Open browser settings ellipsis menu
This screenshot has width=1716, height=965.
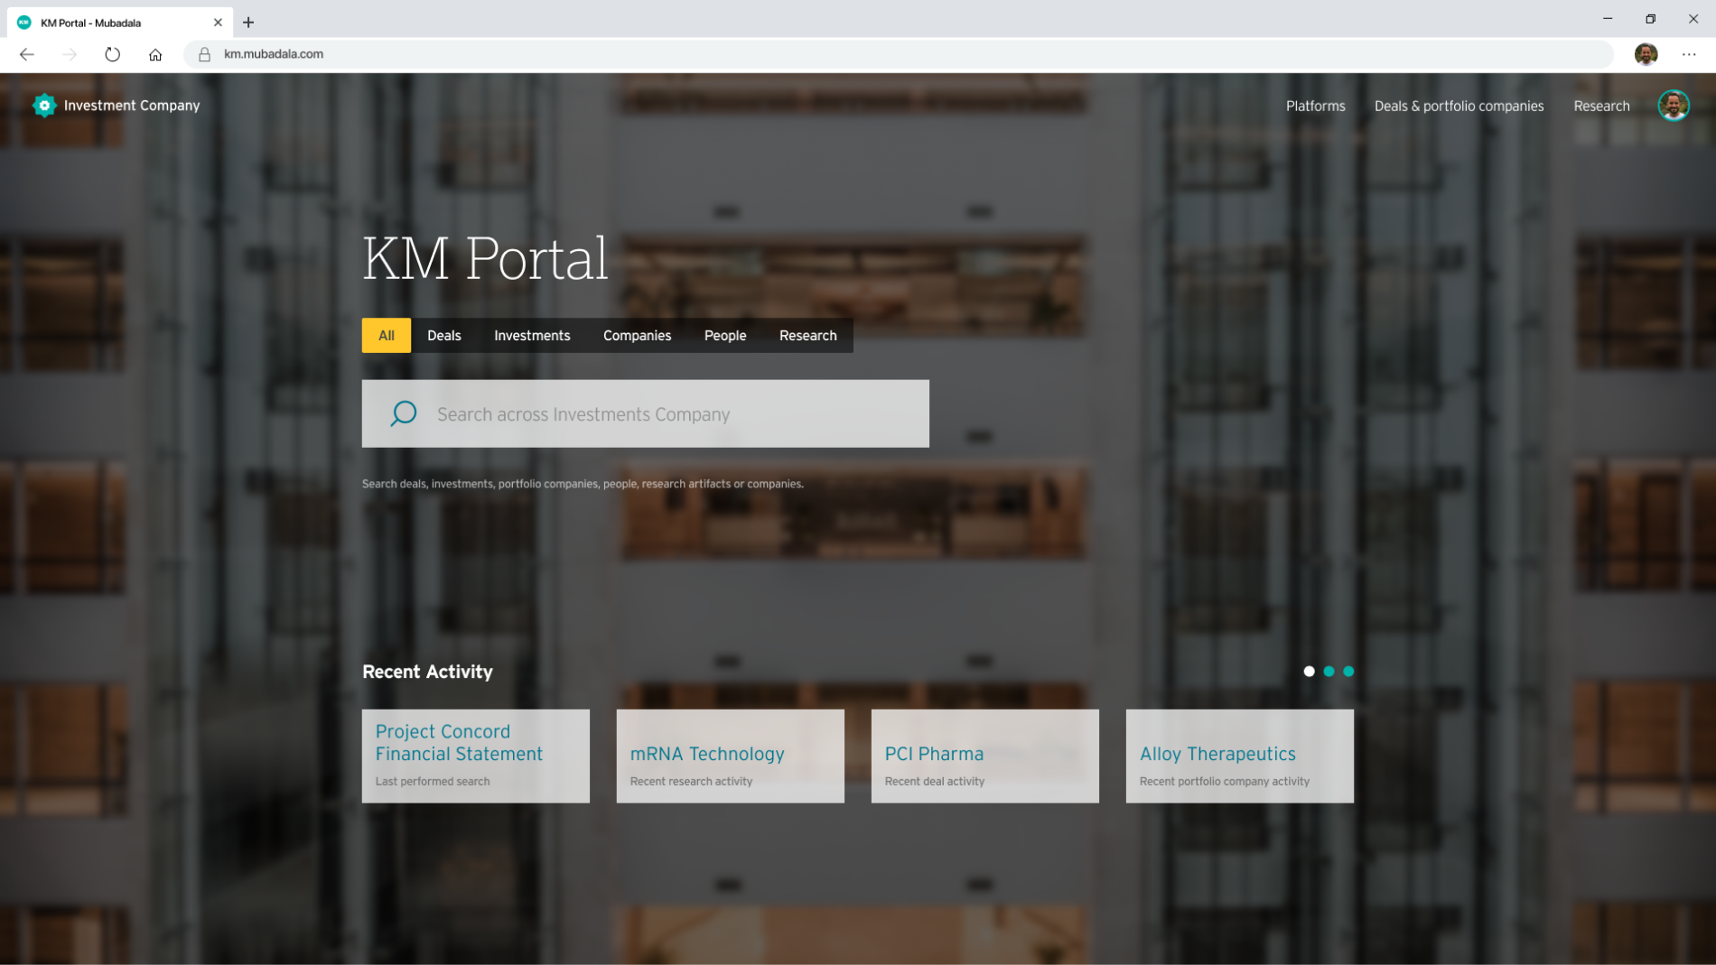pyautogui.click(x=1688, y=54)
